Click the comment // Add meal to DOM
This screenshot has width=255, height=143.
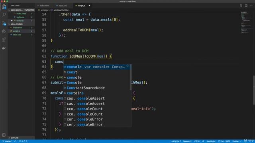point(69,51)
